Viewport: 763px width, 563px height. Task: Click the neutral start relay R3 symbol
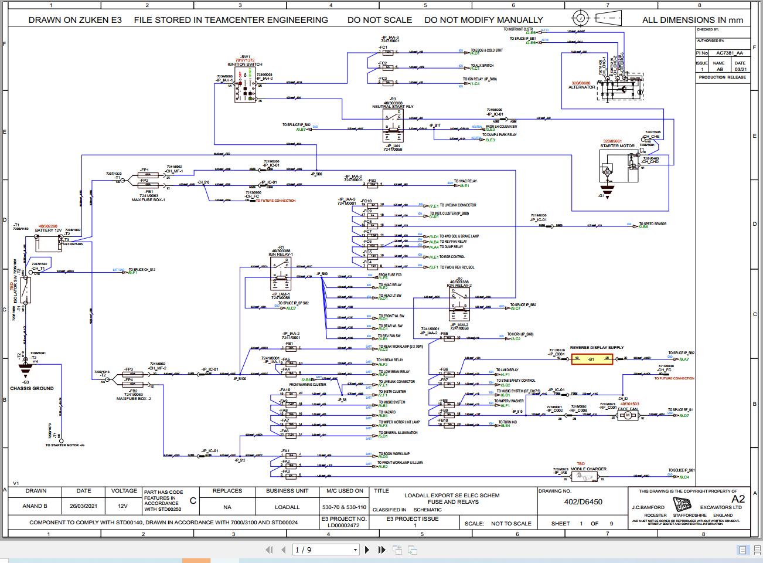(x=393, y=126)
